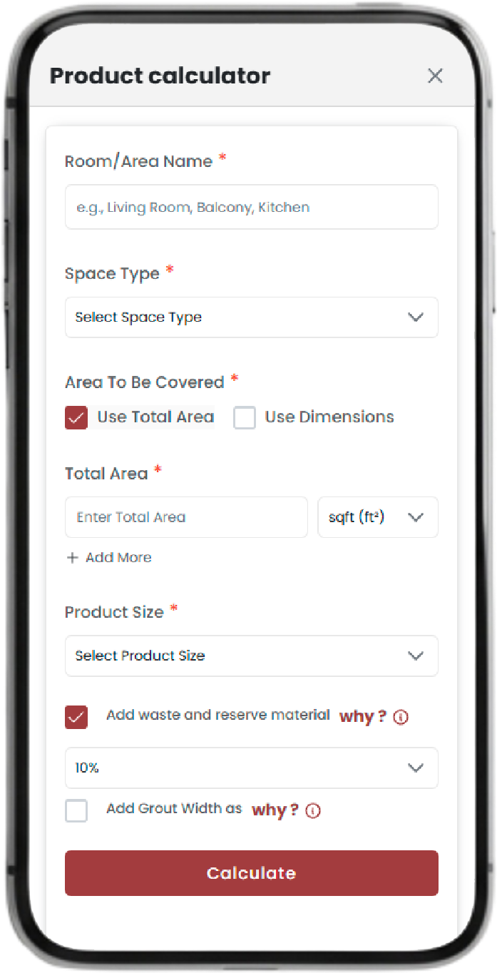
Task: Click info icon beside Grout Width why
Action: (x=313, y=811)
